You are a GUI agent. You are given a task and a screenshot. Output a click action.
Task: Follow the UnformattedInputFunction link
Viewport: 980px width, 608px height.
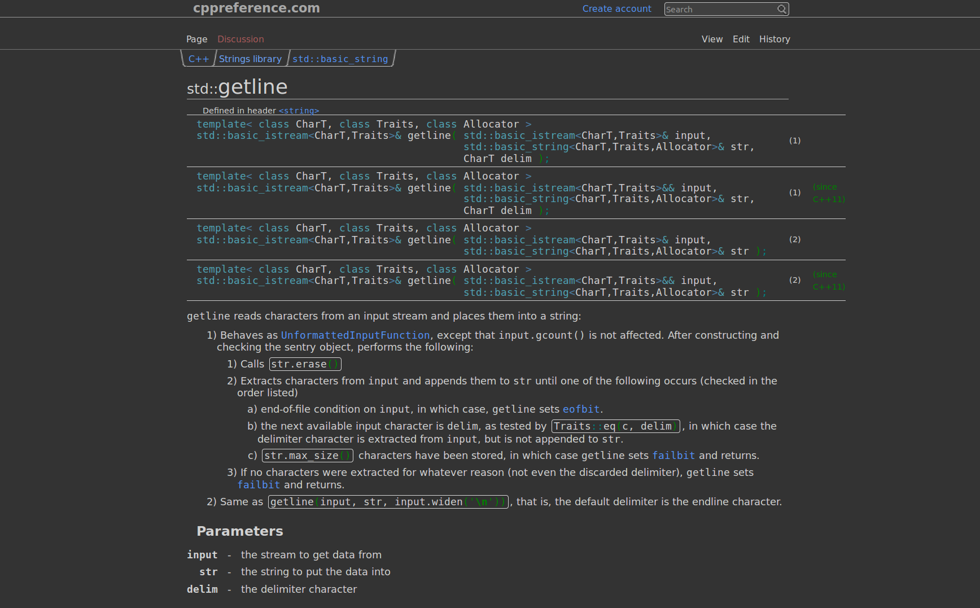(355, 335)
